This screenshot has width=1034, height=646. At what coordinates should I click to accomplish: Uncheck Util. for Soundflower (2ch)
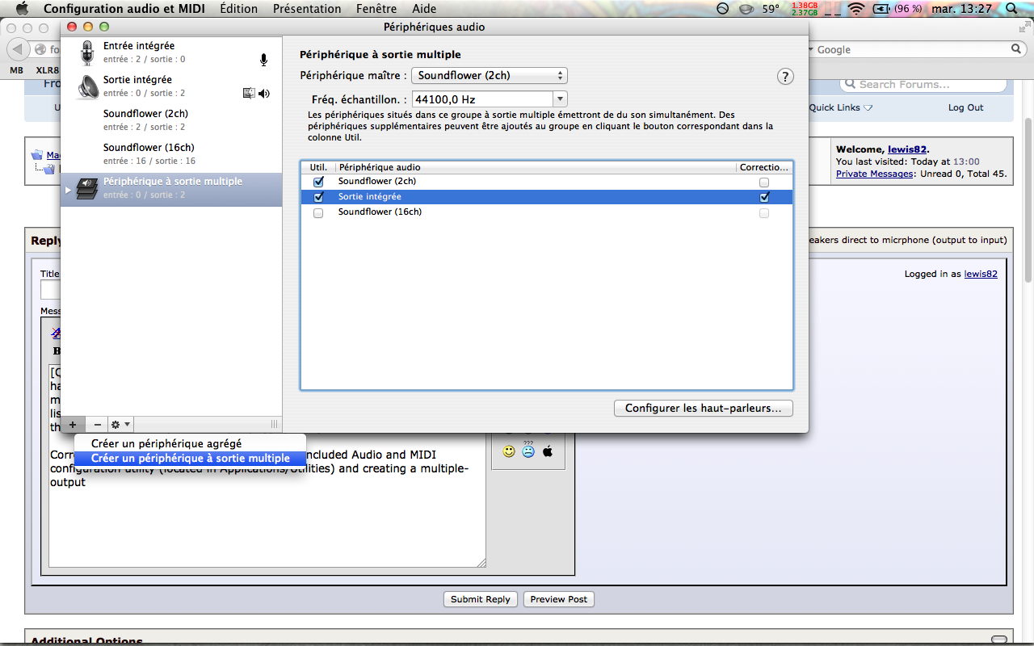318,182
